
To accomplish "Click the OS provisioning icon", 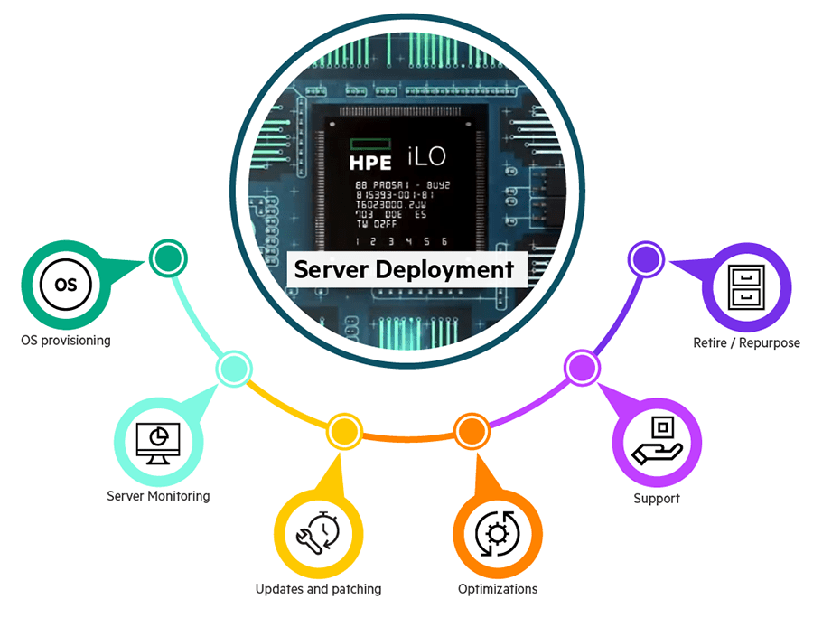I will point(66,285).
